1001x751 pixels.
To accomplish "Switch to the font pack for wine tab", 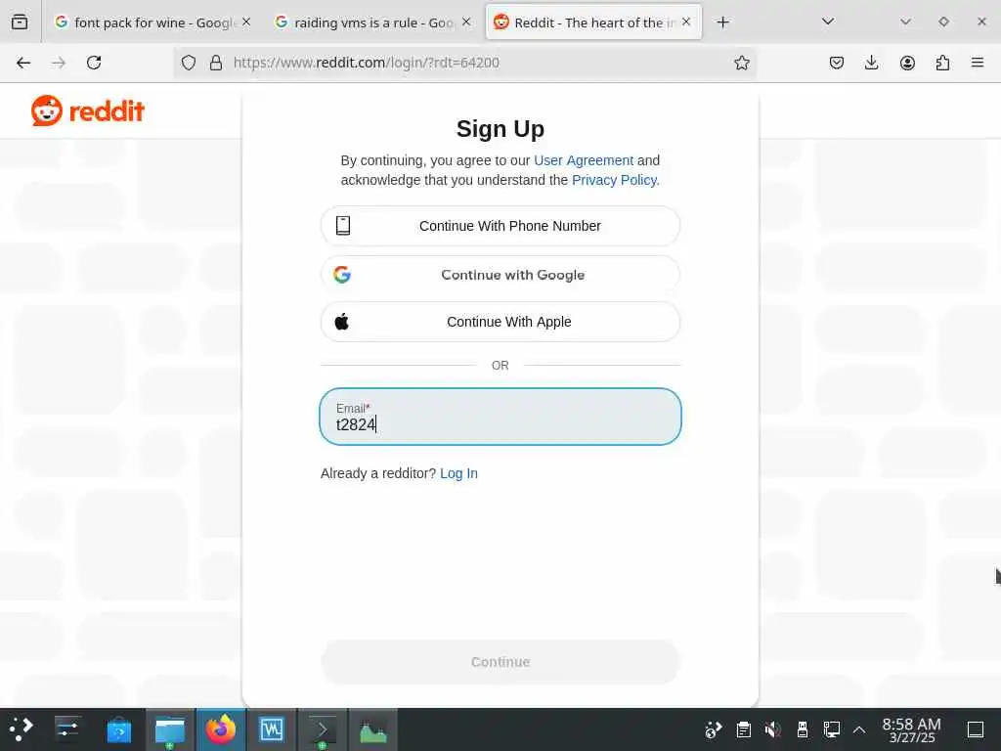I will tap(152, 22).
